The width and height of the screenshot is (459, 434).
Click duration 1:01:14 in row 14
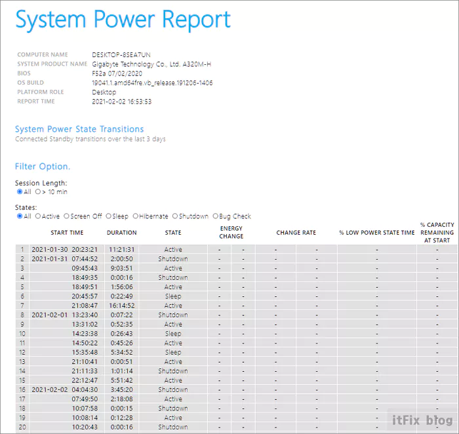(122, 371)
